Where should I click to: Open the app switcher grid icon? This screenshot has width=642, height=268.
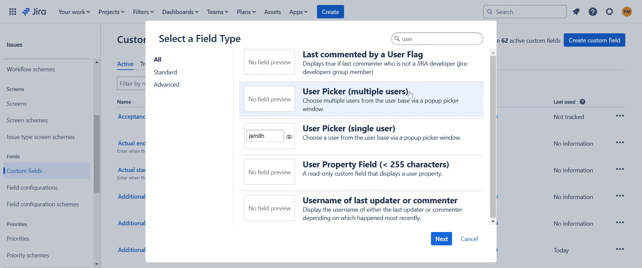13,12
